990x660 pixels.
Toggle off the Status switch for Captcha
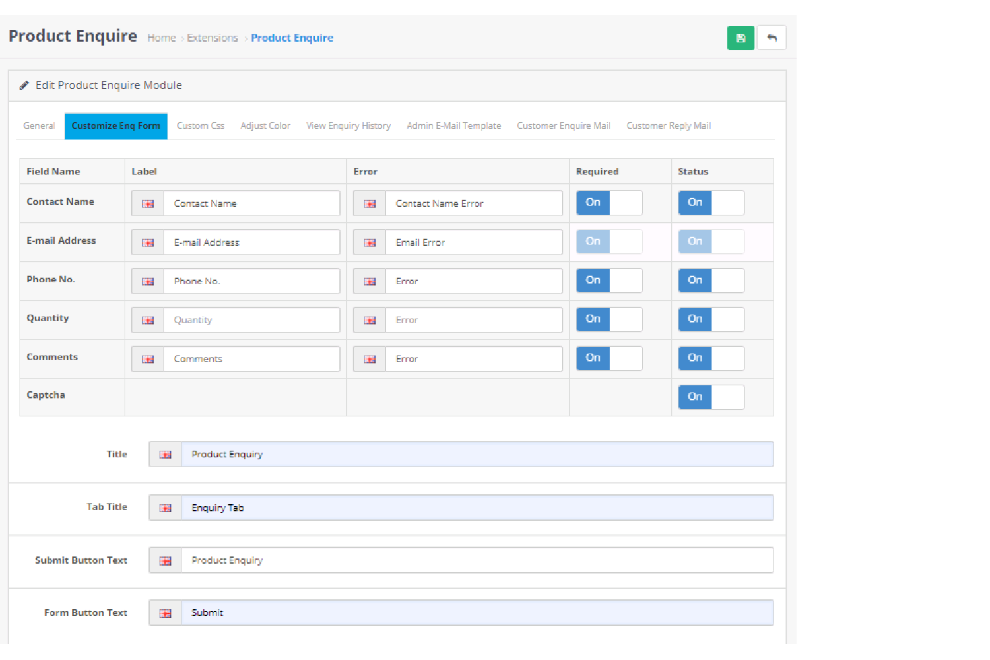pos(711,397)
